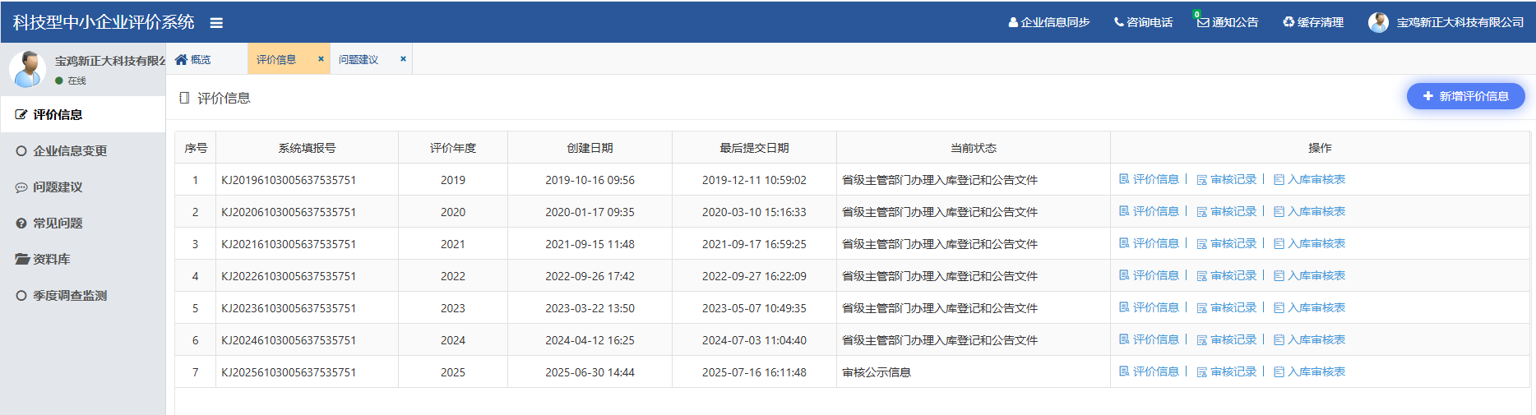Close the 问题建议 tab

(403, 59)
